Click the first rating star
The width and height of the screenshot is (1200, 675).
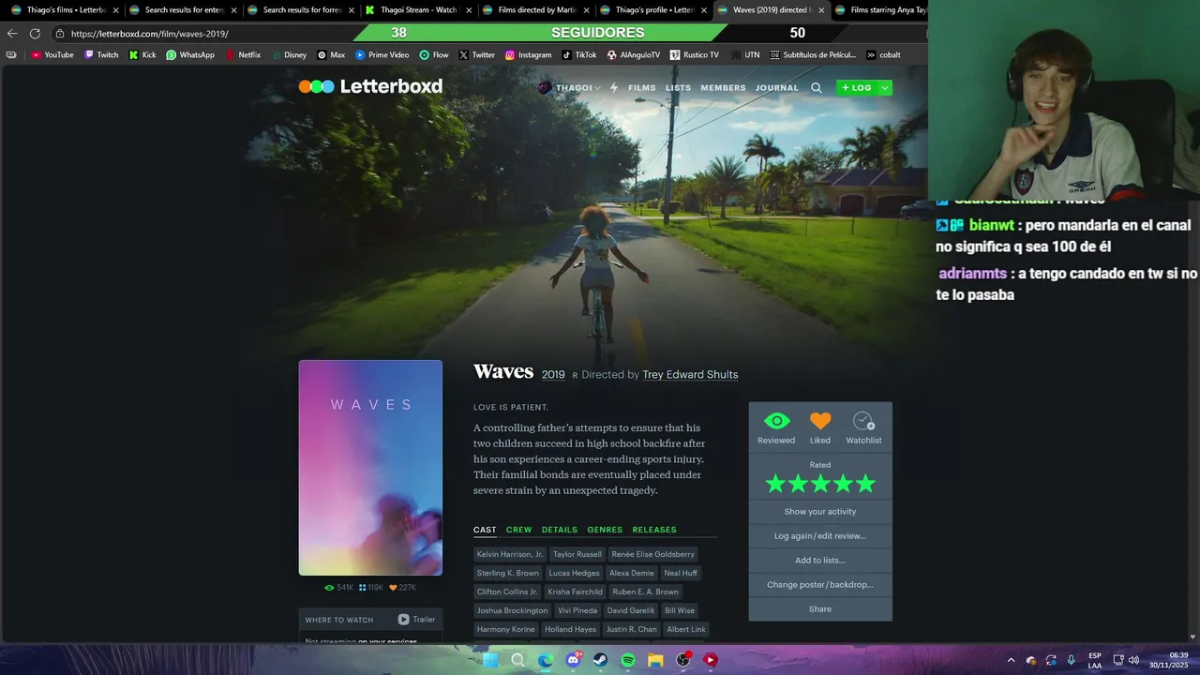775,484
